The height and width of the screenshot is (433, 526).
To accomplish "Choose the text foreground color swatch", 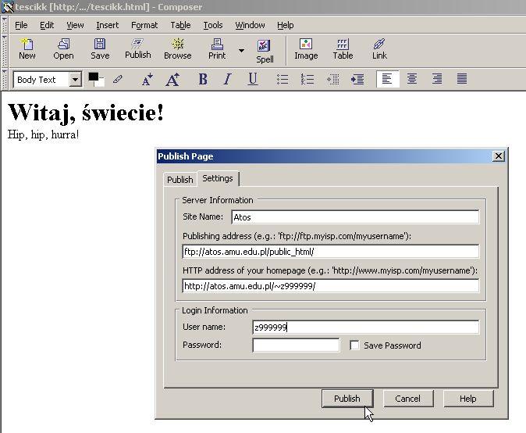I will pyautogui.click(x=93, y=77).
